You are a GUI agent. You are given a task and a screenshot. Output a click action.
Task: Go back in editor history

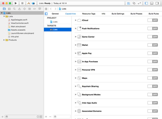click(x=51, y=9)
